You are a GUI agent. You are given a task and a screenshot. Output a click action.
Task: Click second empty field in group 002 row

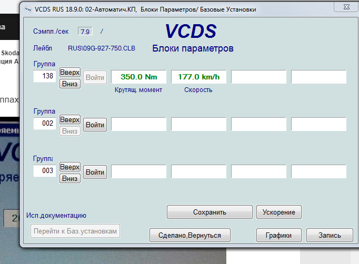pyautogui.click(x=199, y=124)
